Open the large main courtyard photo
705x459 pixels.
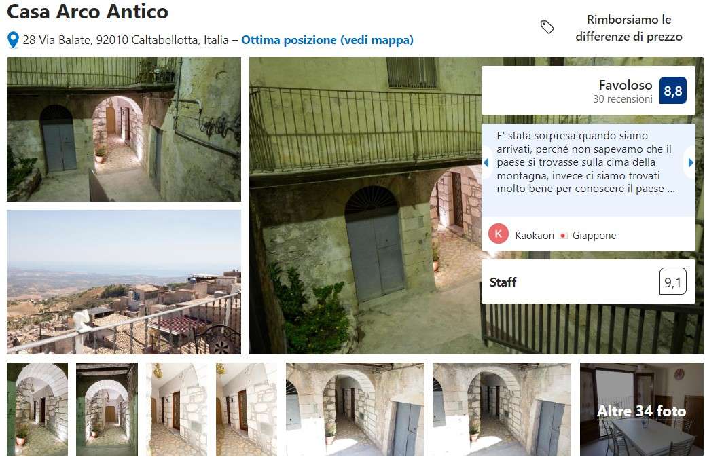pyautogui.click(x=365, y=206)
